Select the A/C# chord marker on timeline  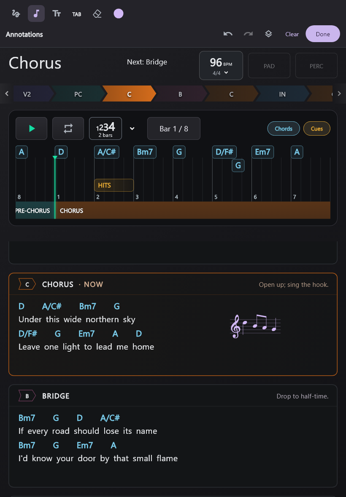click(107, 152)
